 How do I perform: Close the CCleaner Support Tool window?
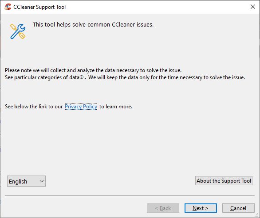253,7
